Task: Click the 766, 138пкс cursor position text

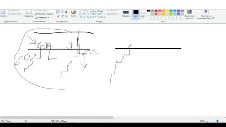Action: point(6,121)
